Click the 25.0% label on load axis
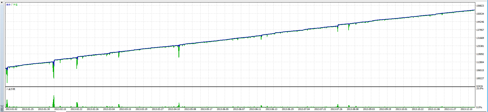Viewport: 488px width, 112px height. [x=480, y=89]
